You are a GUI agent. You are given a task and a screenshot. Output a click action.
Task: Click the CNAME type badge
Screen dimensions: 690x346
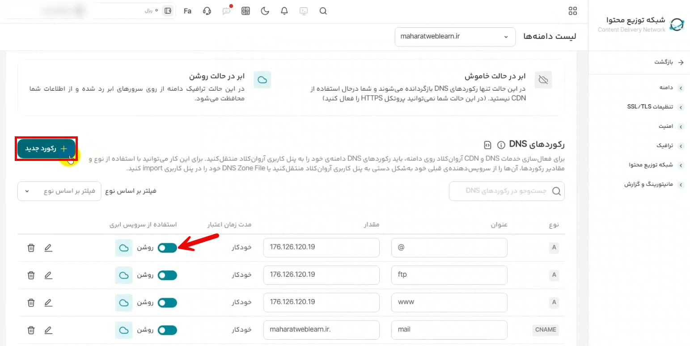(x=546, y=330)
